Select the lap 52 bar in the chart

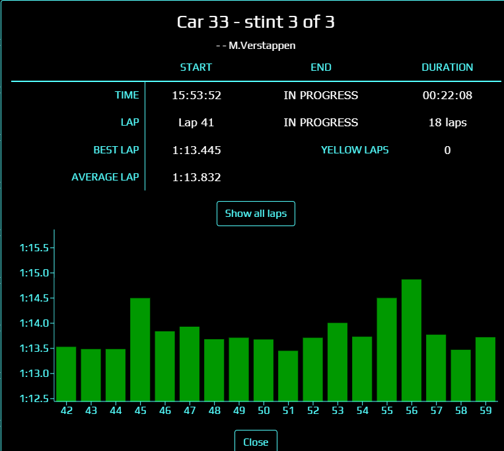(x=312, y=369)
